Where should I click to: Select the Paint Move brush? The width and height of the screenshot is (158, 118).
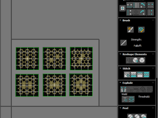[x=130, y=29]
